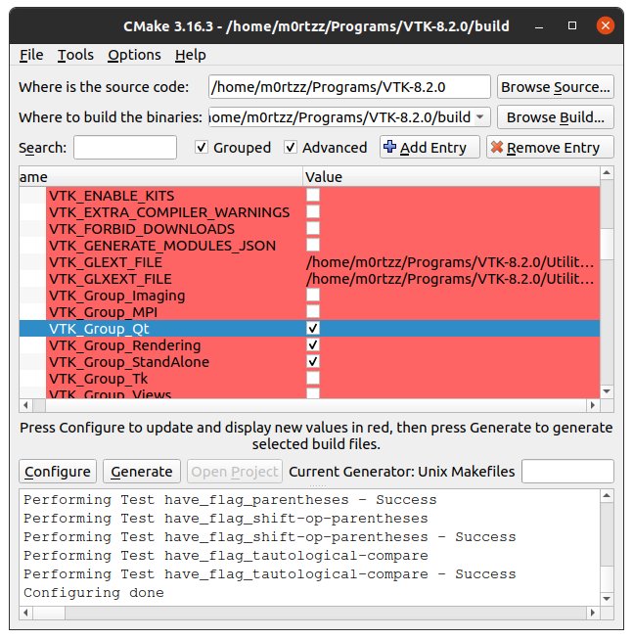The image size is (633, 639).
Task: Enable VTK_EXTRA_COMPILER_WARNINGS checkbox
Action: [x=313, y=212]
